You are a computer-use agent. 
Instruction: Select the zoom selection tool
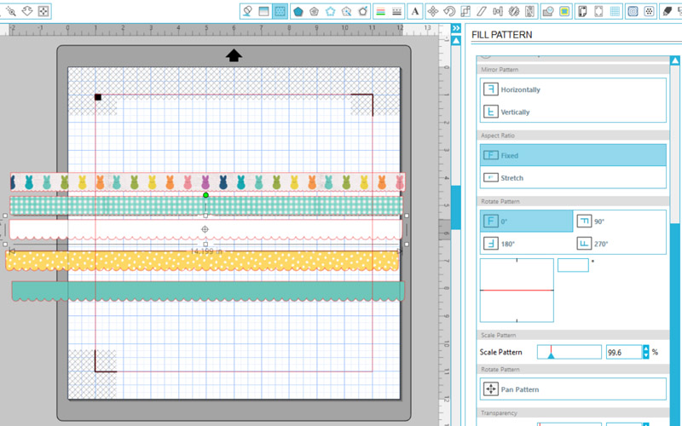(x=11, y=11)
